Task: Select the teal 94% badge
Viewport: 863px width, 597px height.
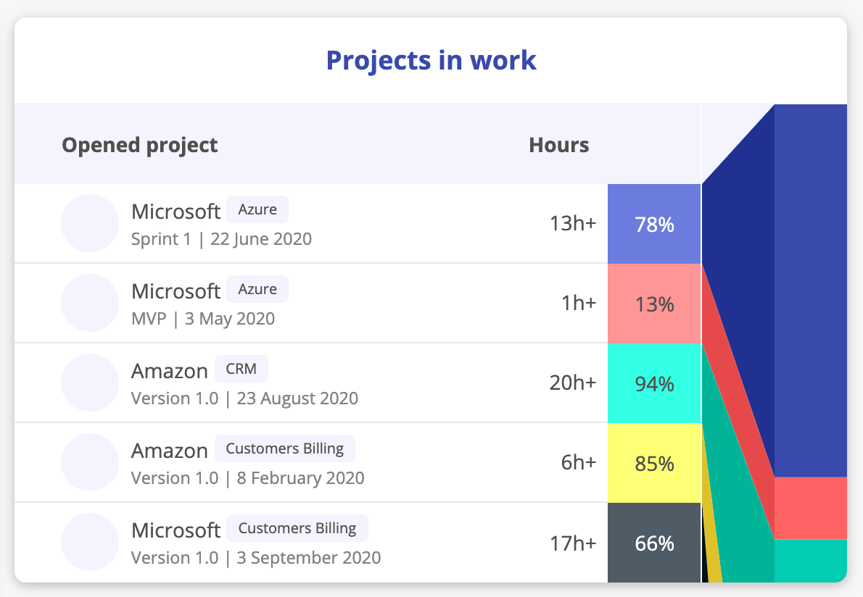Action: [653, 383]
